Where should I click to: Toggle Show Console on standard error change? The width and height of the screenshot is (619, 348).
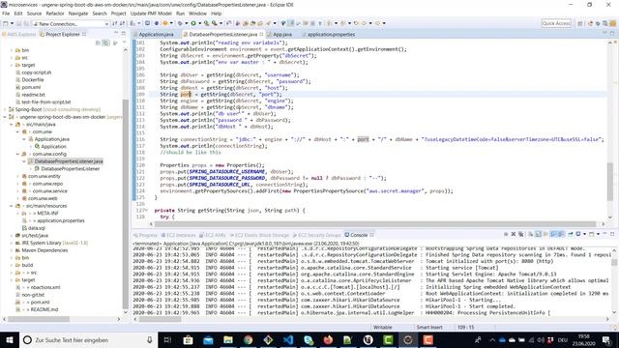click(x=561, y=234)
